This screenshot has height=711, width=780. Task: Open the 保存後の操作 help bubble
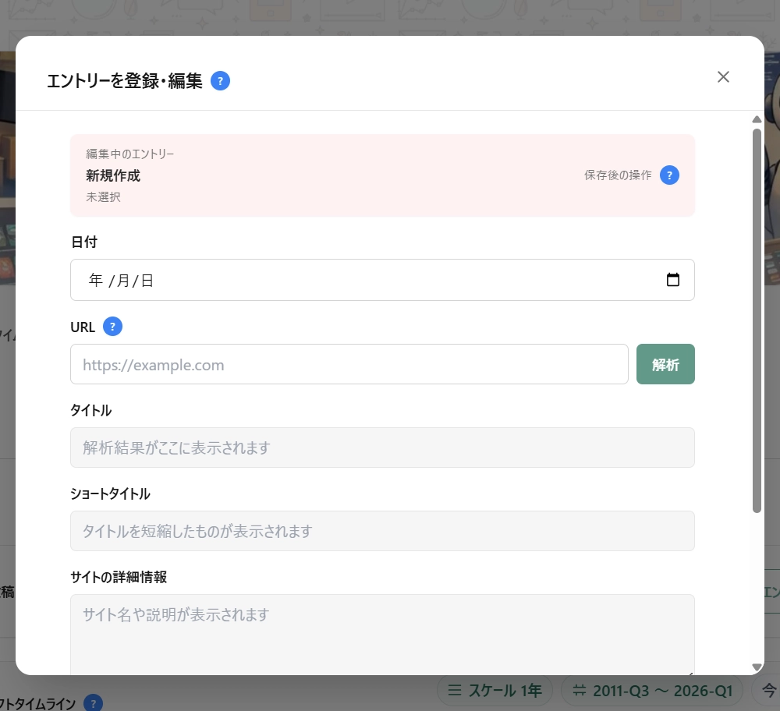[x=669, y=175]
